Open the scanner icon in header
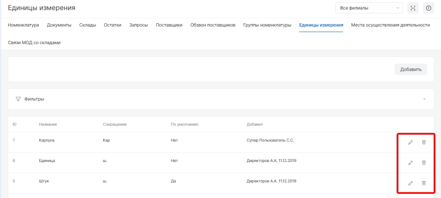The image size is (441, 198). [x=413, y=8]
